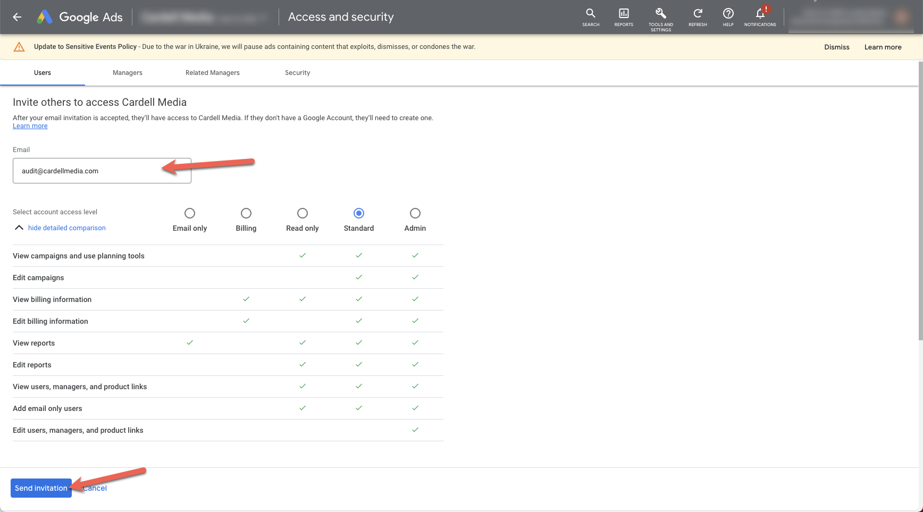Viewport: 923px width, 512px height.
Task: Click 'View billing information' row label
Action: 52,299
